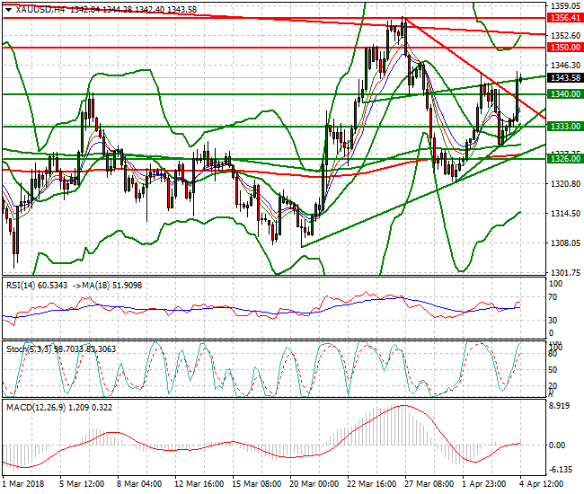Click the 20 Mar 00:00 time label
Image resolution: width=584 pixels, height=494 pixels.
click(x=314, y=484)
